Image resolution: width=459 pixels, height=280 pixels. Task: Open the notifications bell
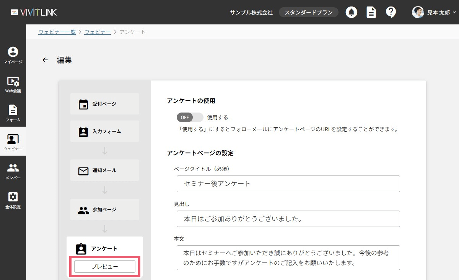coord(351,12)
